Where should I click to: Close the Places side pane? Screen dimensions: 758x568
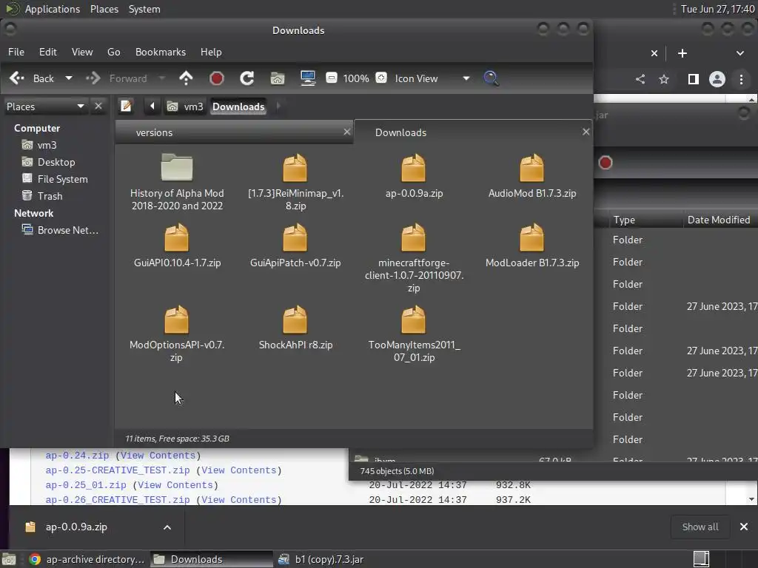click(x=98, y=106)
